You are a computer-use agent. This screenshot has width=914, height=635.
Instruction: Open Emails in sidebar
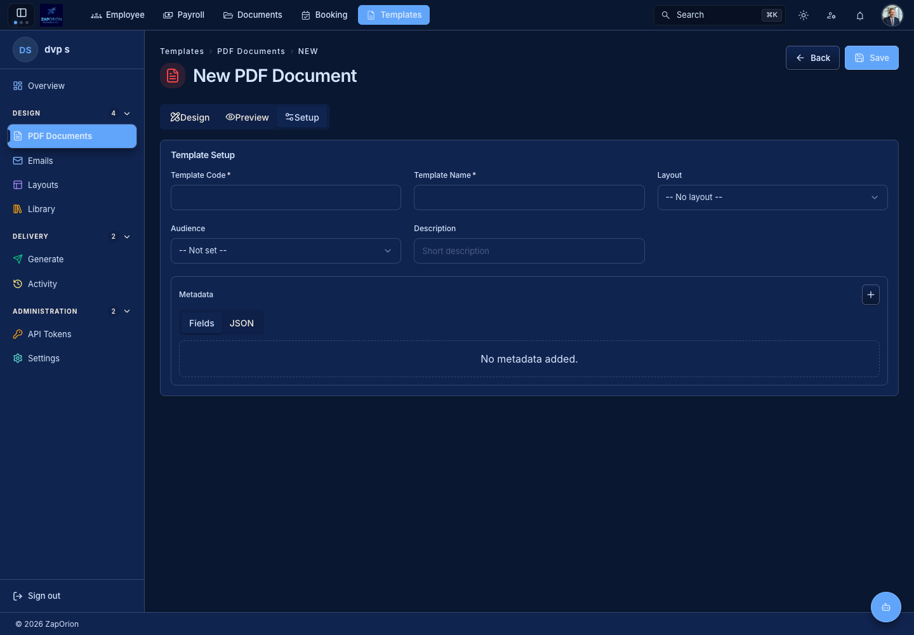72,161
